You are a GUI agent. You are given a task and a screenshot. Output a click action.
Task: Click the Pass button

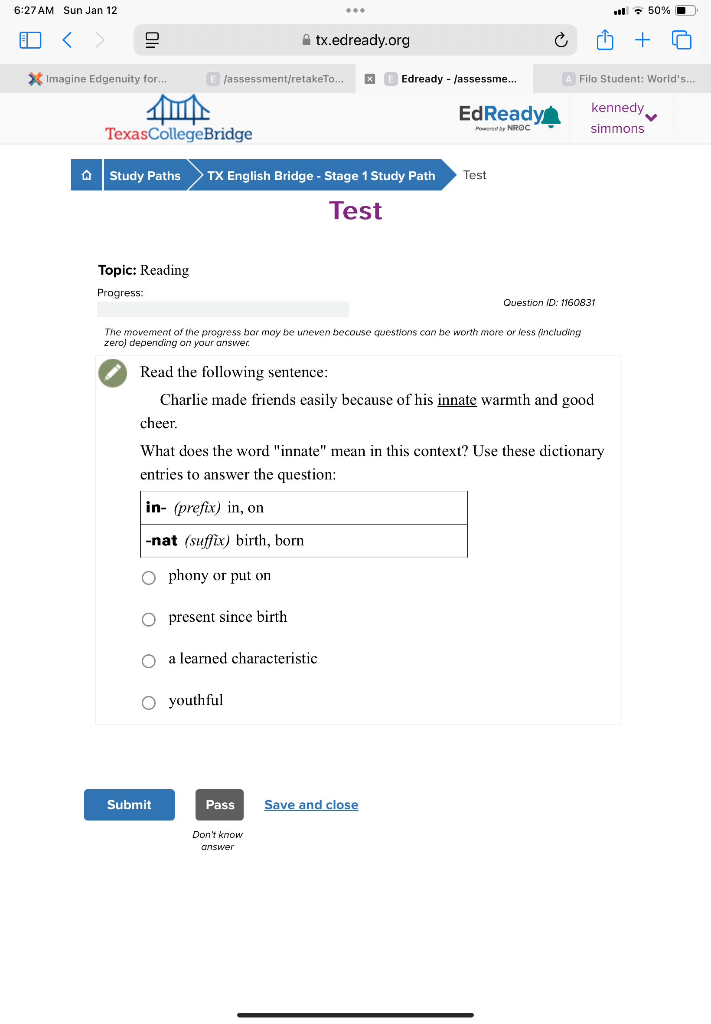[220, 805]
